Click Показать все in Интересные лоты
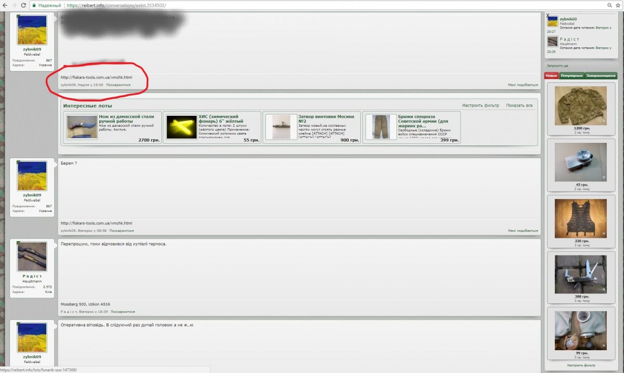Screen dimensions: 624x373 coord(519,105)
